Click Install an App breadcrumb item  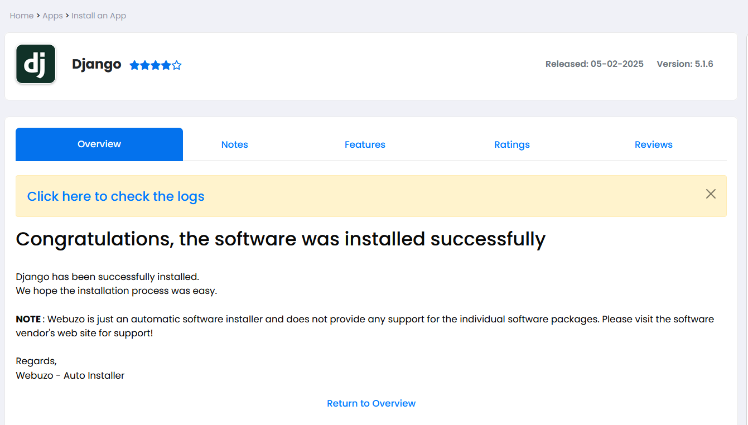pyautogui.click(x=99, y=16)
